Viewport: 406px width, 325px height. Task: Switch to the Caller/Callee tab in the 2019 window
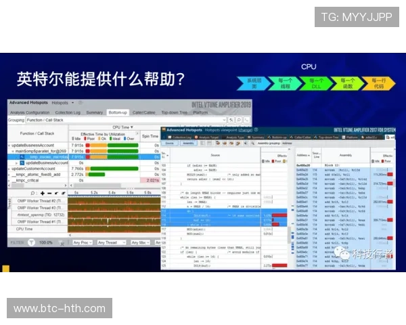click(x=143, y=112)
